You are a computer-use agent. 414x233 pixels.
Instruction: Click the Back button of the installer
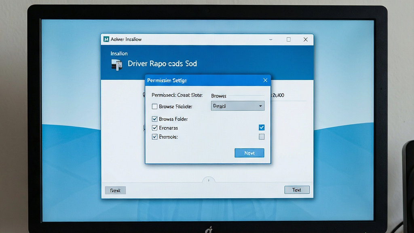tap(115, 191)
